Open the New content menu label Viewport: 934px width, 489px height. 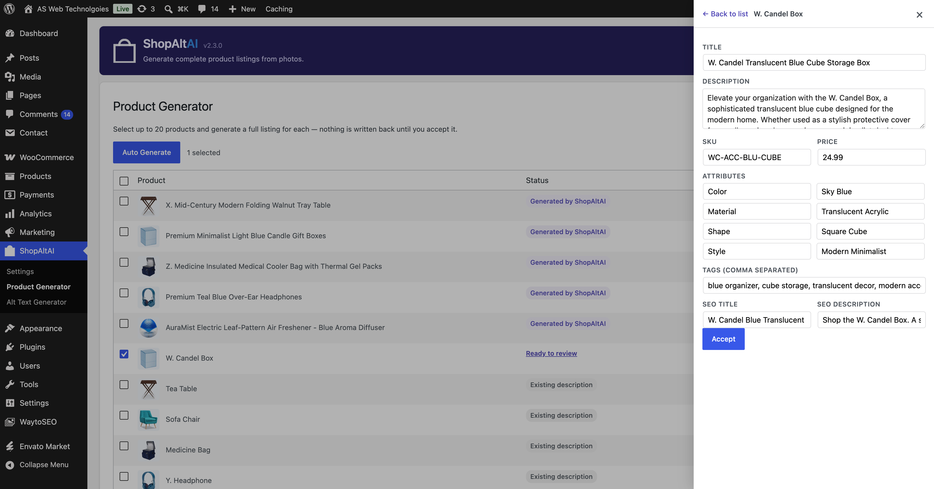tap(248, 9)
